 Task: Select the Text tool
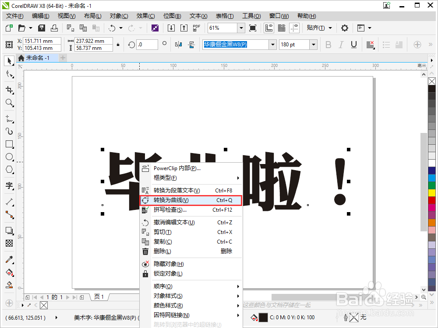coord(9,185)
